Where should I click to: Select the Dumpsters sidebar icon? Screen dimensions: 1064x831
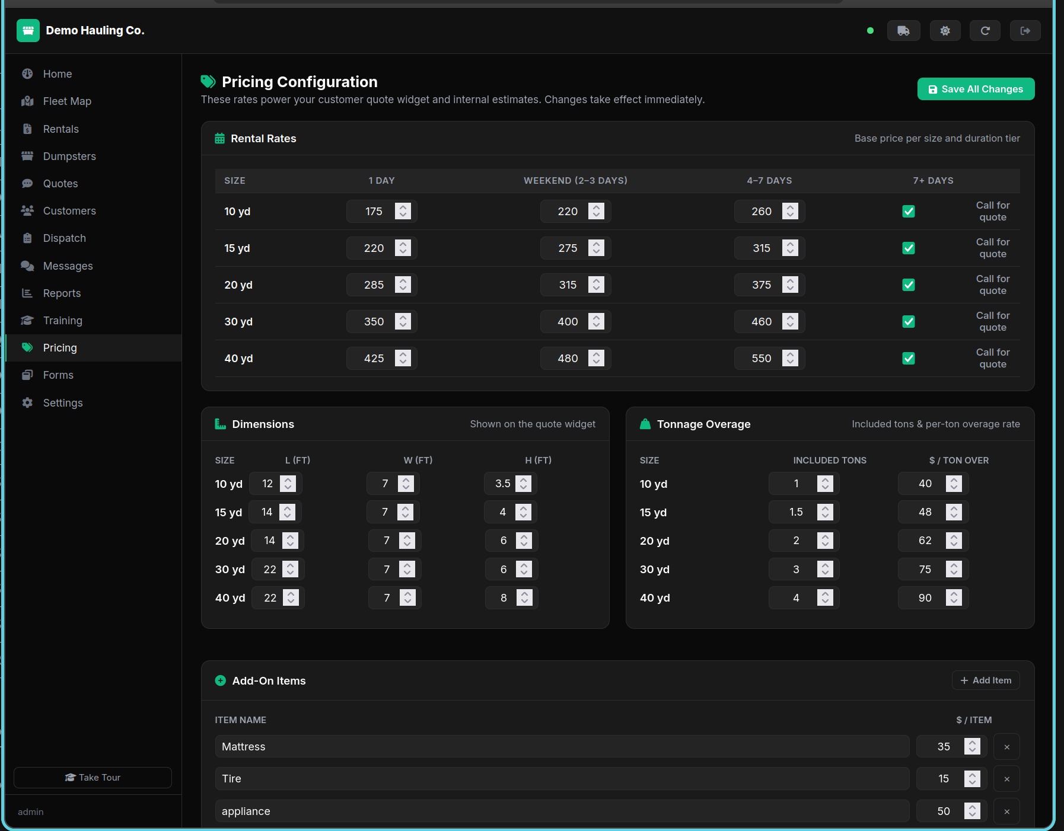[28, 156]
